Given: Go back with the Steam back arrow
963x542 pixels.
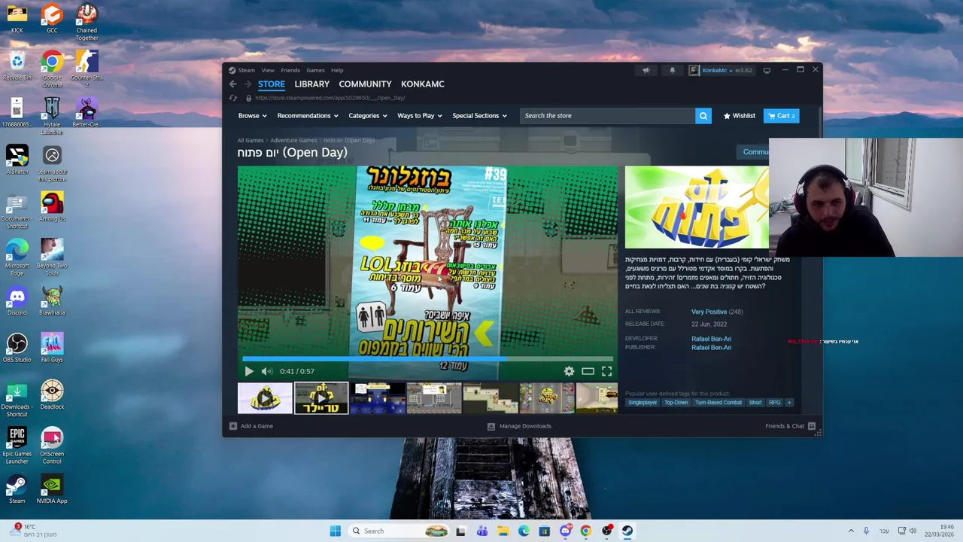Looking at the screenshot, I should [x=233, y=84].
